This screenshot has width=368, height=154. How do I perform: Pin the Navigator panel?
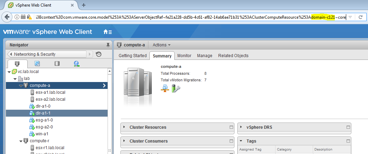[108, 45]
